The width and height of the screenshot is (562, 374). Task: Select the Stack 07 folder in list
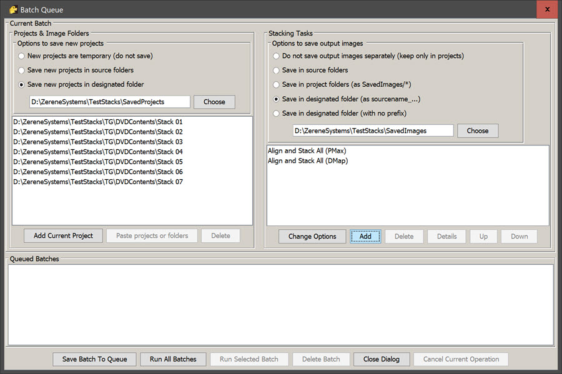tap(98, 182)
